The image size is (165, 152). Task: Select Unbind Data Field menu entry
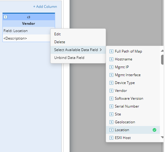tap(78, 58)
